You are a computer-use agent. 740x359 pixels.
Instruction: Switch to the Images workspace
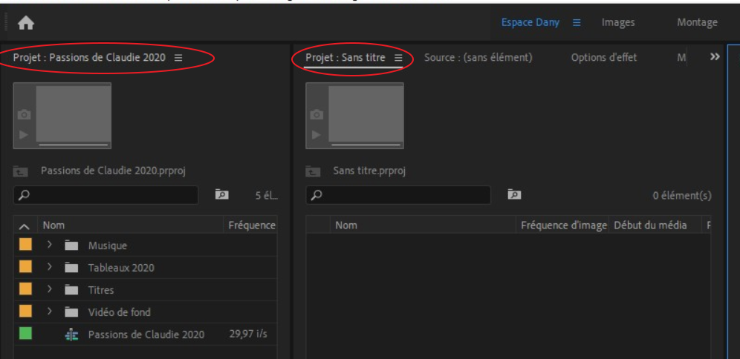point(617,22)
